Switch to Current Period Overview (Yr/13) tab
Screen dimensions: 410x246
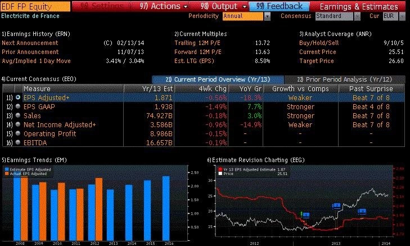point(218,79)
